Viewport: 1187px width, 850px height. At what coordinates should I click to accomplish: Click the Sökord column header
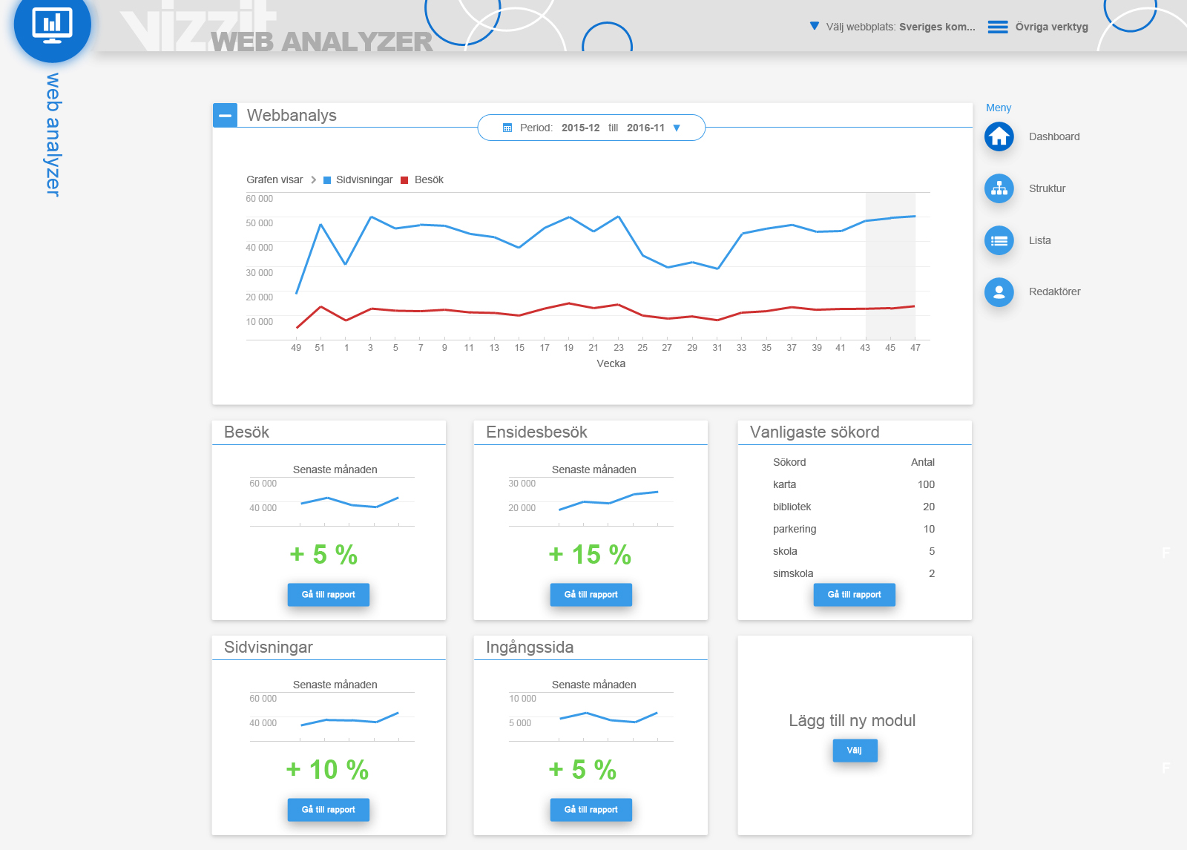[789, 462]
